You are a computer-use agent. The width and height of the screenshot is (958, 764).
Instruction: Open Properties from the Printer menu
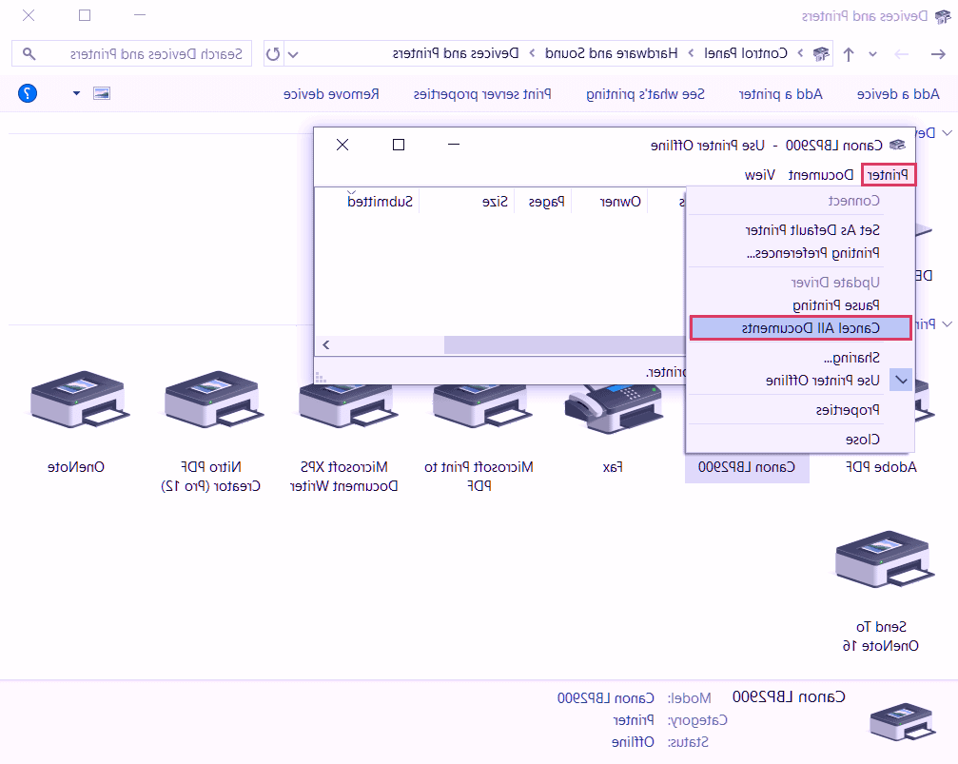[848, 409]
